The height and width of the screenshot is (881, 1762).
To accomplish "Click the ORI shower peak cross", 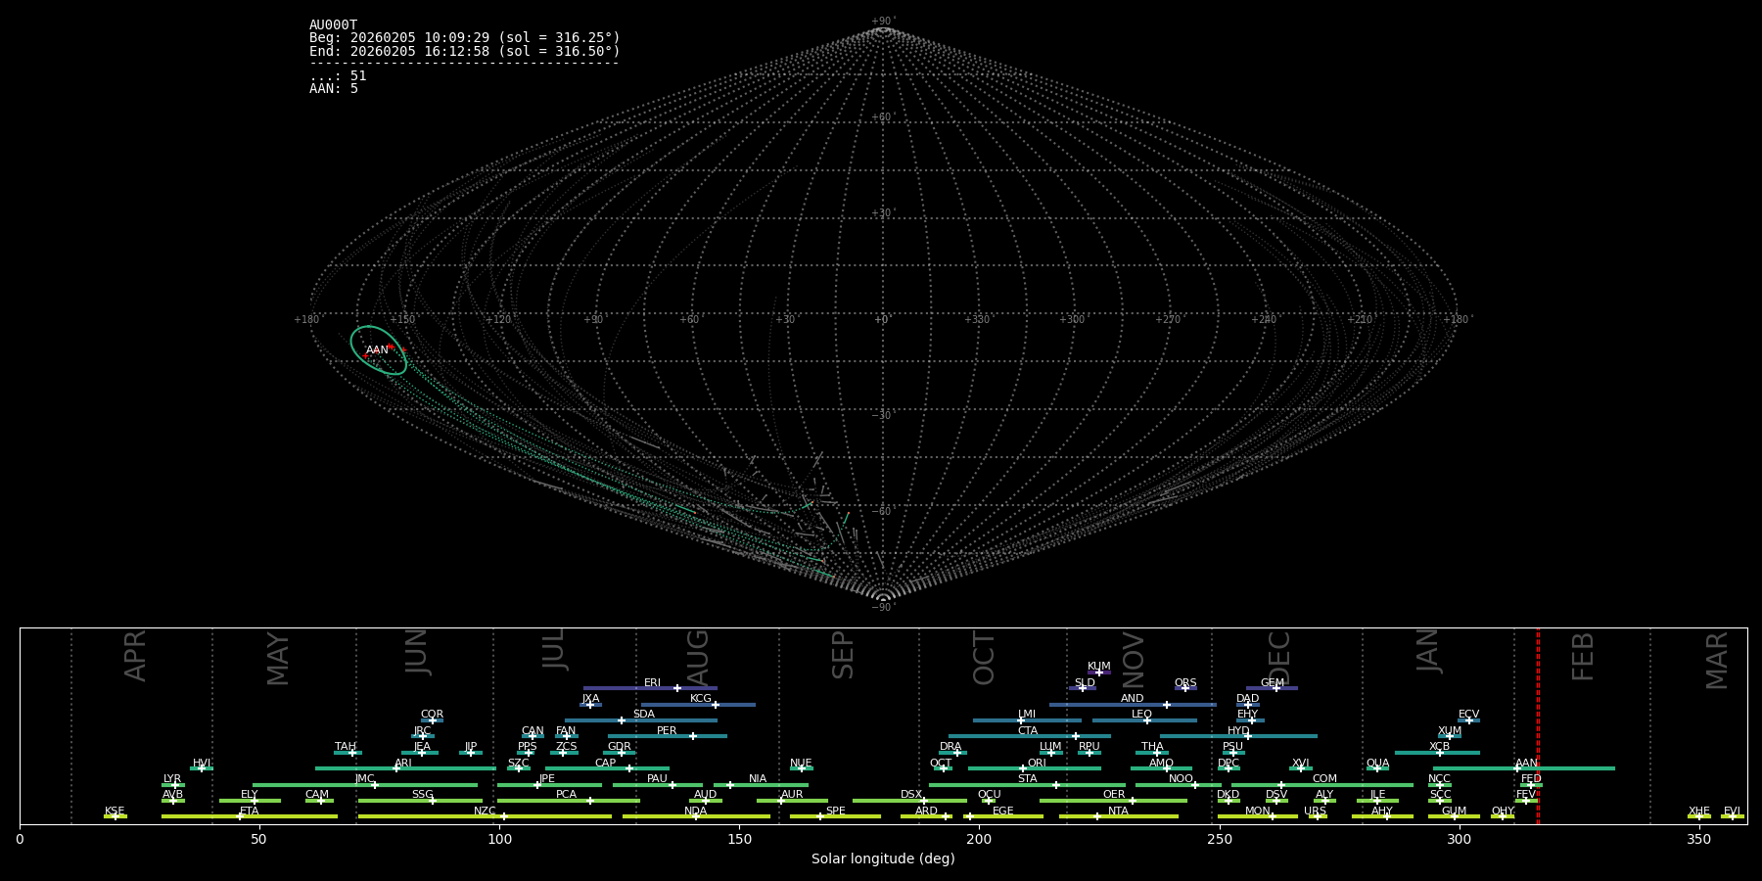I will pos(1024,768).
